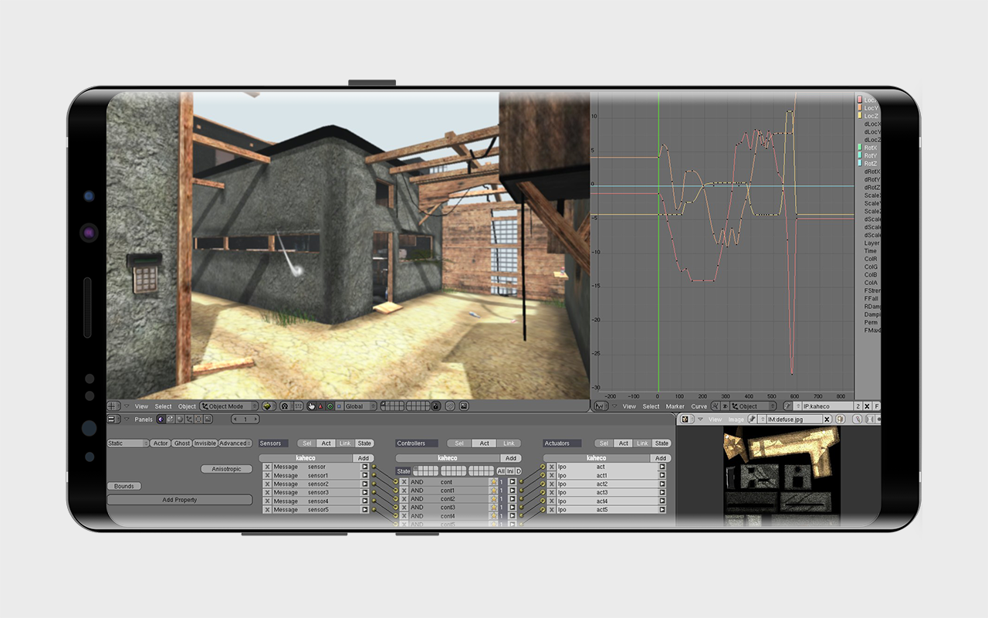Open the IPO type Object dropdown

point(754,406)
